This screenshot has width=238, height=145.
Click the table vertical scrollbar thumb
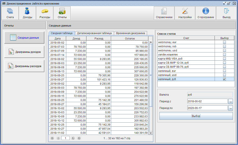click(151, 75)
